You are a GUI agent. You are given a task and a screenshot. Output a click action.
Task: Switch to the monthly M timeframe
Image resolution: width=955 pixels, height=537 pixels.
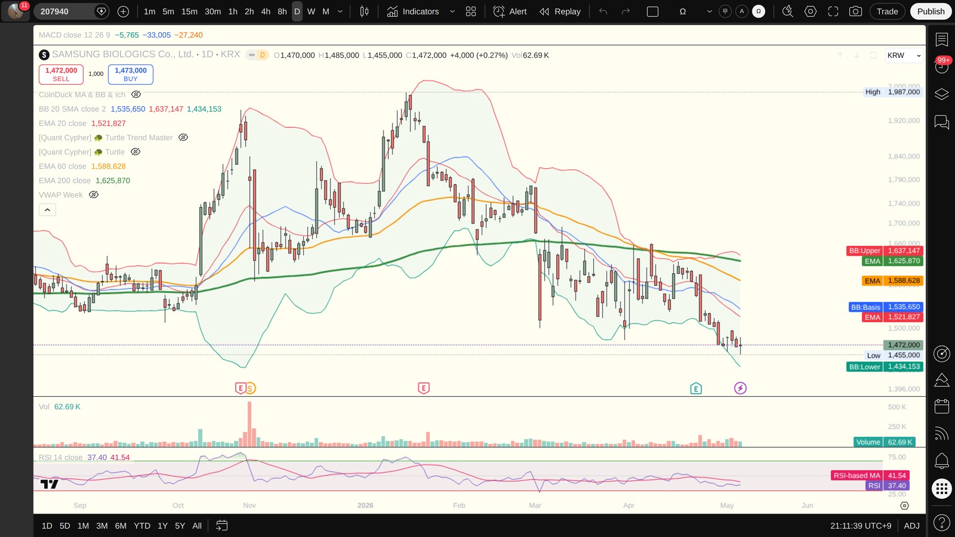pyautogui.click(x=326, y=11)
